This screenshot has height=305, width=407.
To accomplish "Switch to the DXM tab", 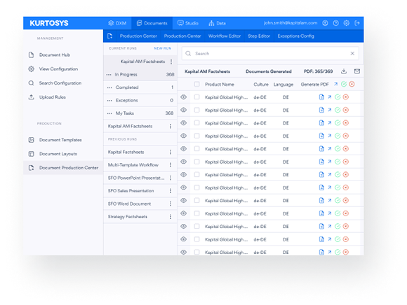I will 117,23.
